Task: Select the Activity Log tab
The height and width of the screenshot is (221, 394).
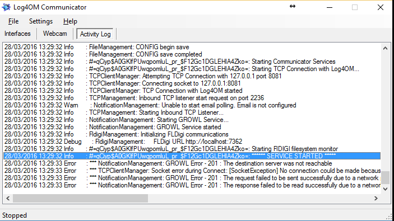Action: pyautogui.click(x=95, y=34)
